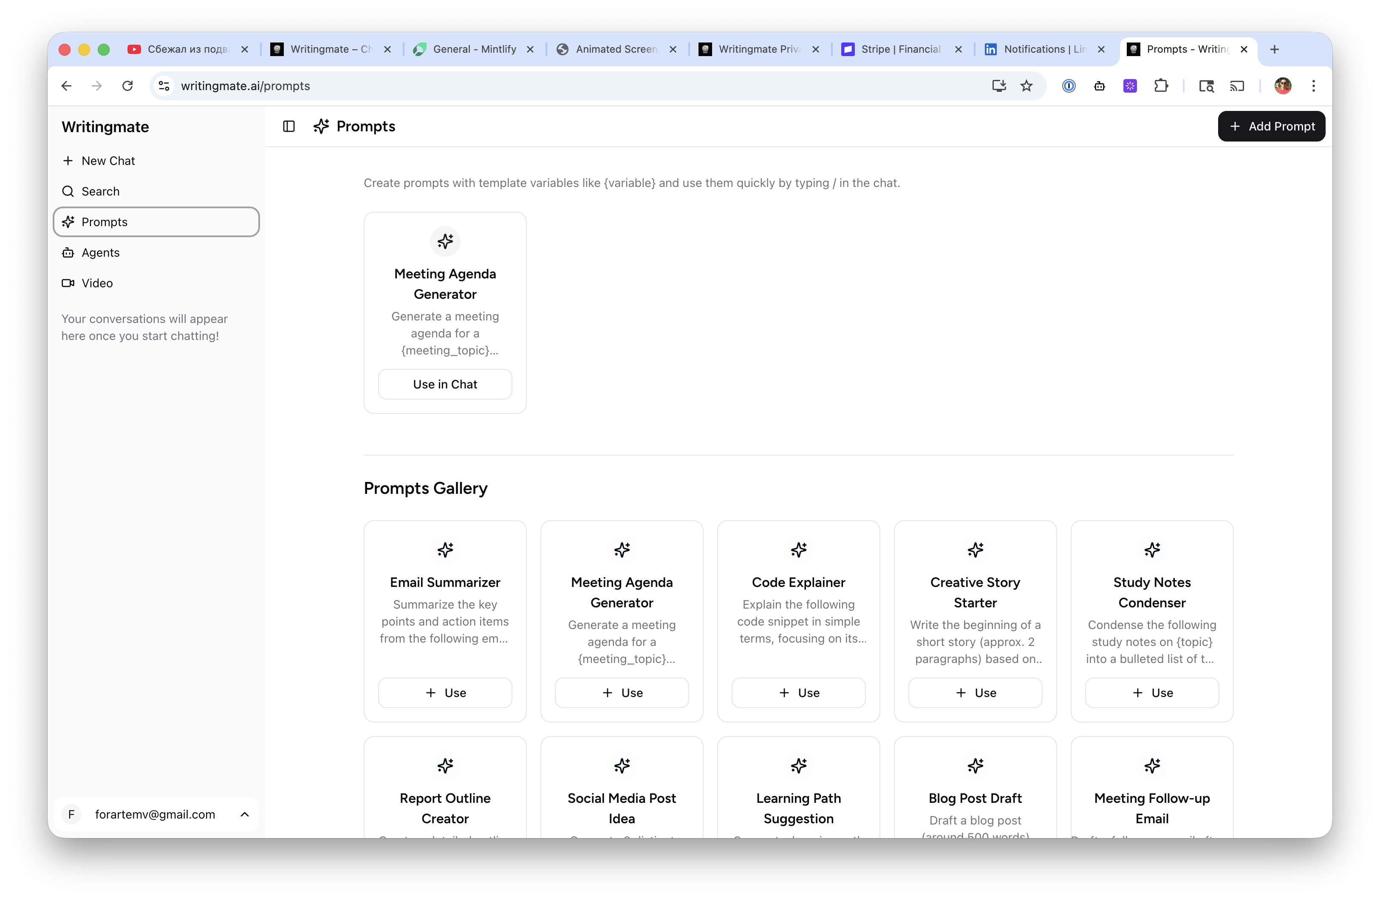Click the robot extension icon
The height and width of the screenshot is (901, 1380).
click(1099, 86)
